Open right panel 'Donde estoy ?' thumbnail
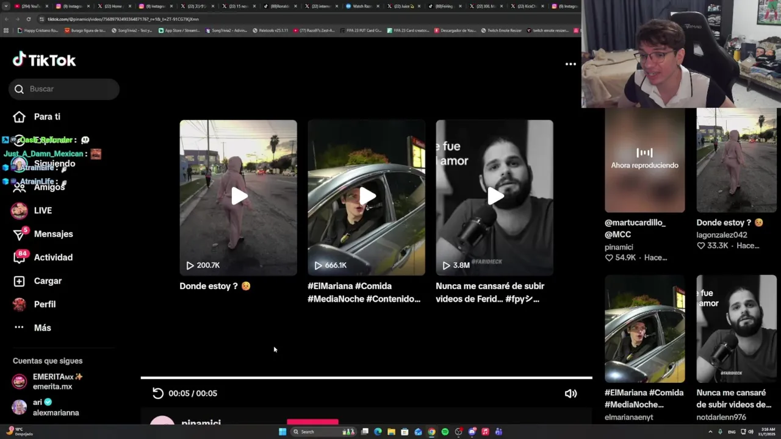The height and width of the screenshot is (439, 781). (x=736, y=160)
